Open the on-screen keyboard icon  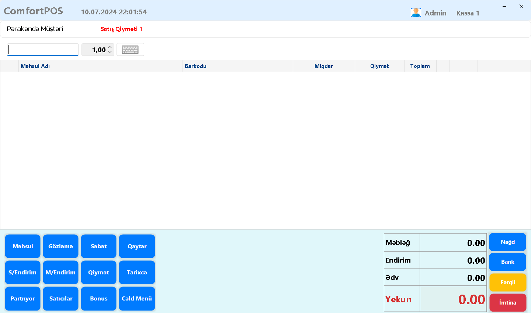tap(130, 50)
